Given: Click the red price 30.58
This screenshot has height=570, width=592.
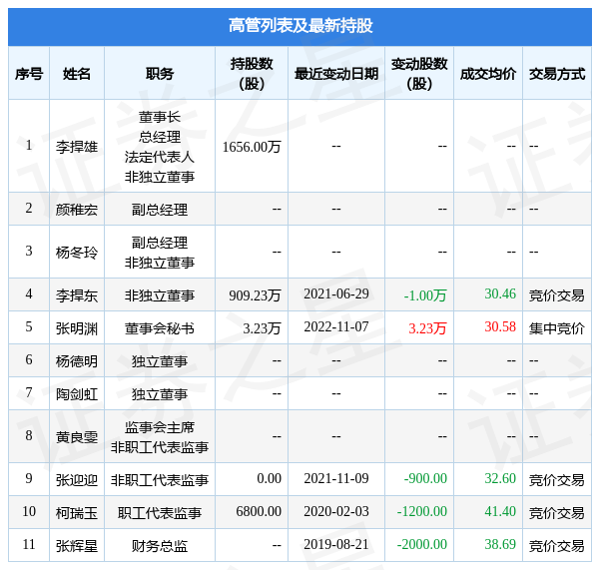Looking at the screenshot, I should tap(500, 326).
